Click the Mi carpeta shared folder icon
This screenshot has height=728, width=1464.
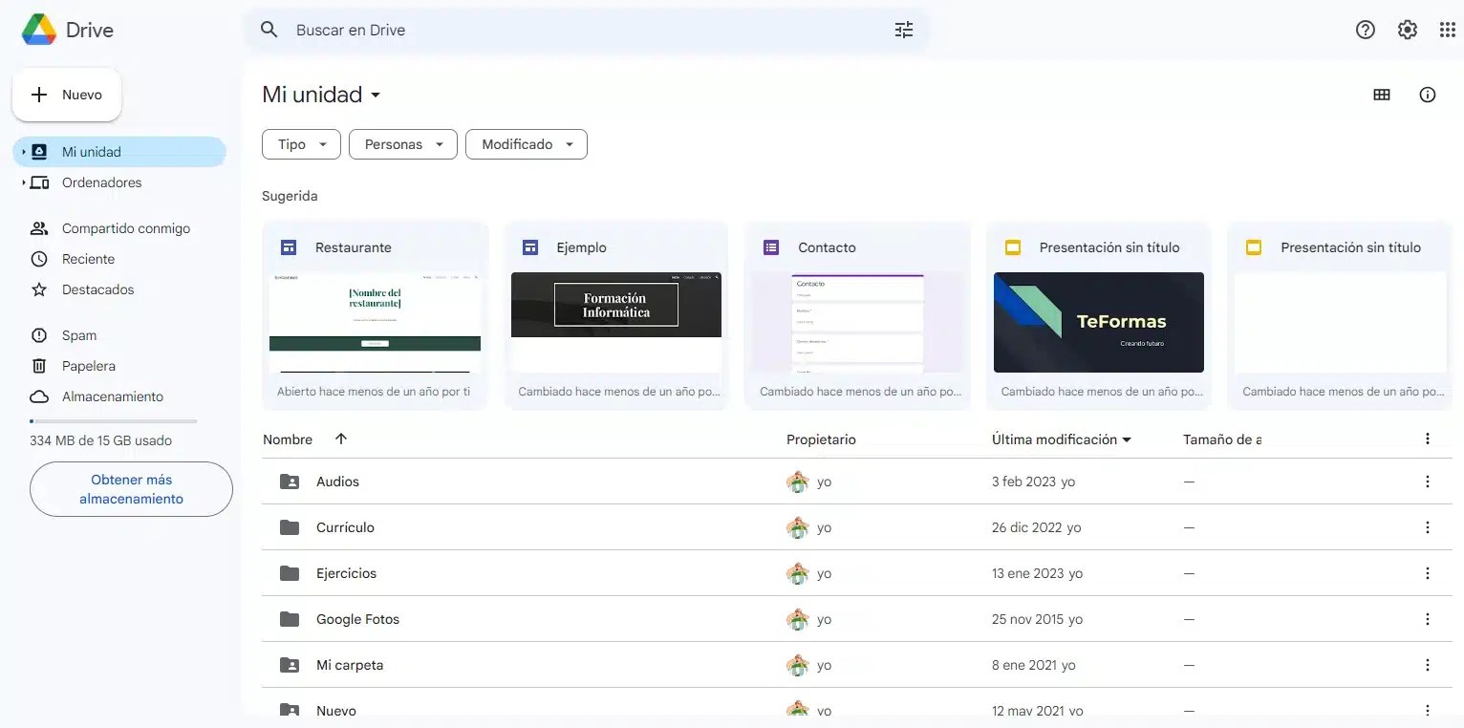pyautogui.click(x=290, y=665)
